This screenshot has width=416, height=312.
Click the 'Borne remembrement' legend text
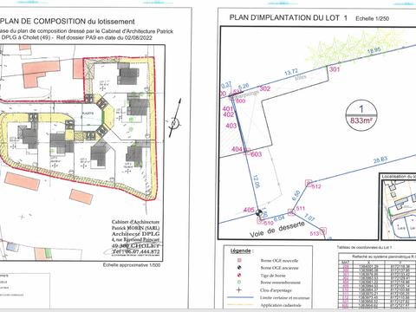[x=281, y=283]
